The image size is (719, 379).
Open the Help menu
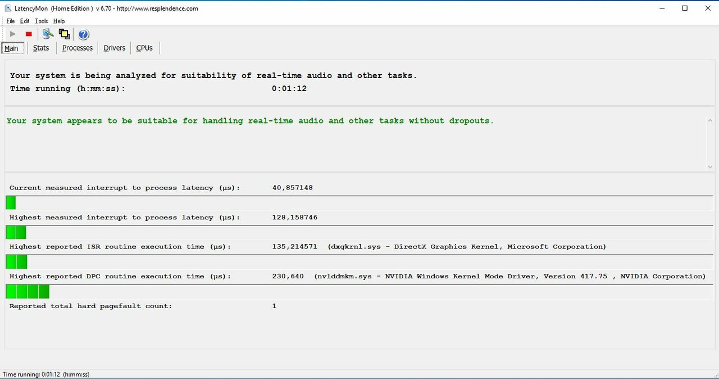59,21
